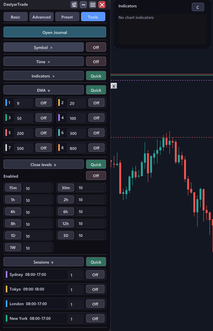
Task: Click the purple Sydney session color bar
Action: point(7,274)
